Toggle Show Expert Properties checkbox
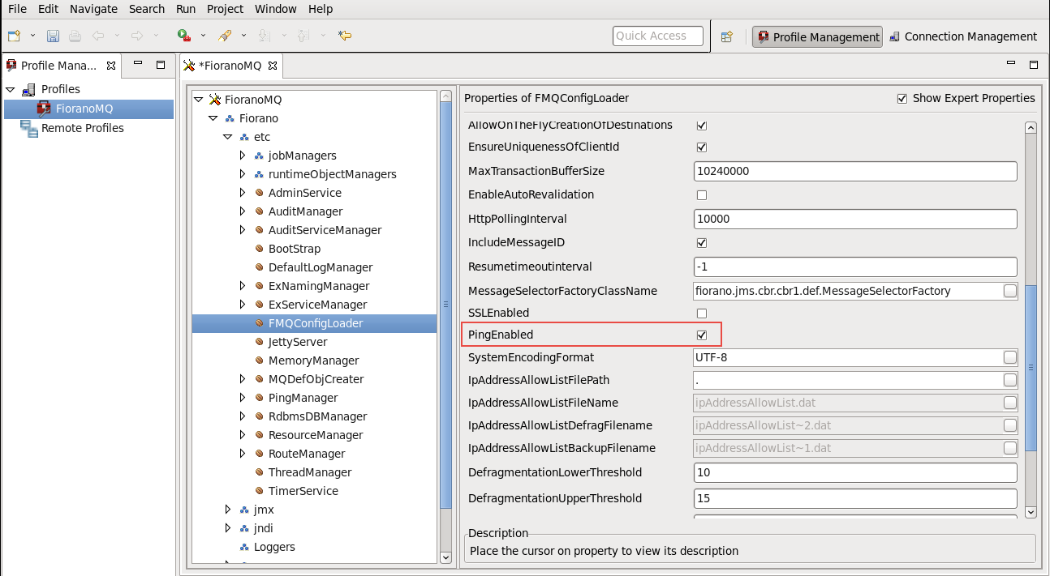The height and width of the screenshot is (576, 1050). coord(902,99)
